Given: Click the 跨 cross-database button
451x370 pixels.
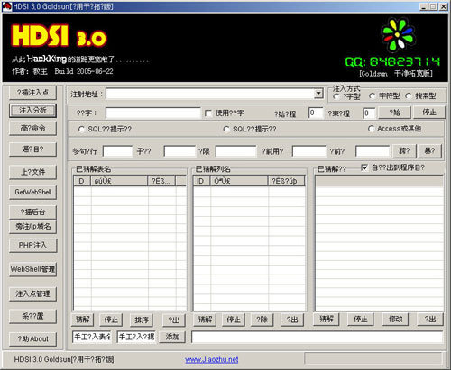Looking at the screenshot, I should coord(404,151).
